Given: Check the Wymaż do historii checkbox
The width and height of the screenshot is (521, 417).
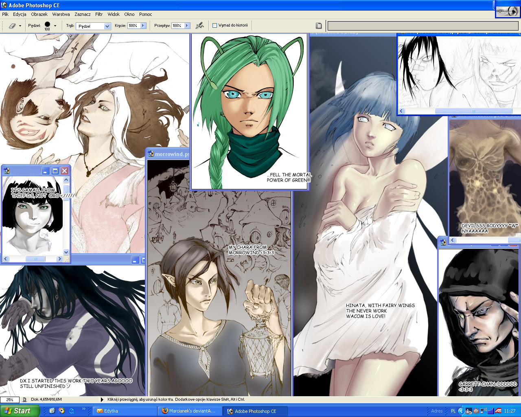Looking at the screenshot, I should pyautogui.click(x=215, y=25).
